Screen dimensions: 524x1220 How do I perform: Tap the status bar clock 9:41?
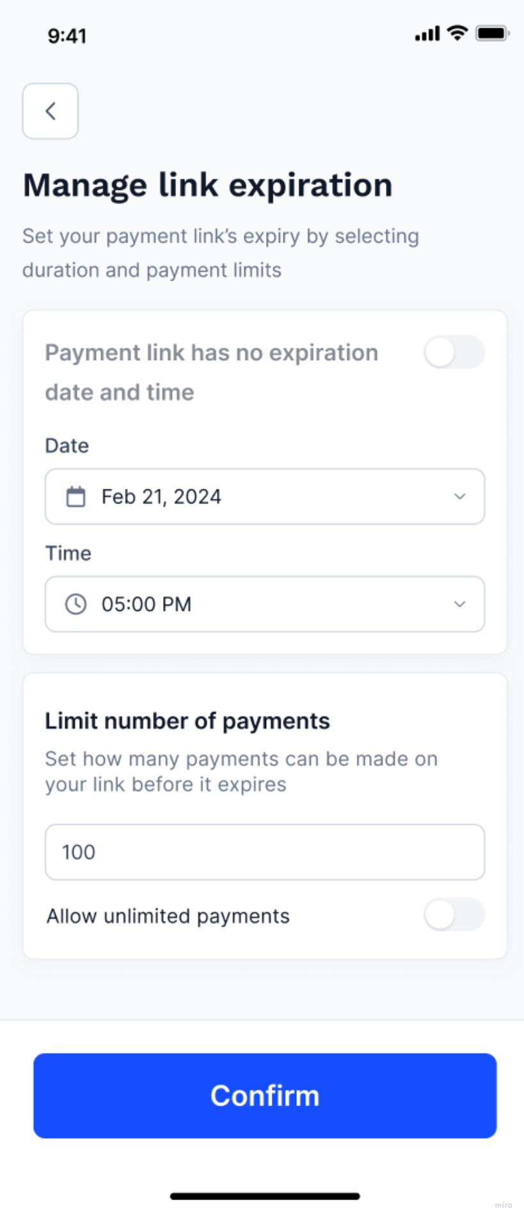(67, 36)
